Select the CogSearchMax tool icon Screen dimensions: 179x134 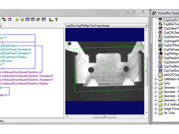[x=160, y=62]
